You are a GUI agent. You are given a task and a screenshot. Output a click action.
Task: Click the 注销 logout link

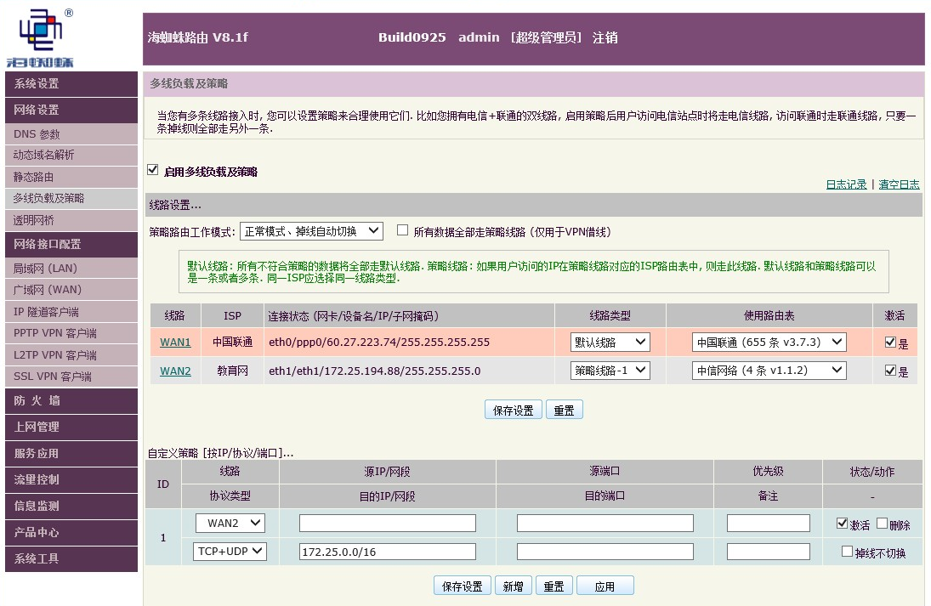click(605, 37)
